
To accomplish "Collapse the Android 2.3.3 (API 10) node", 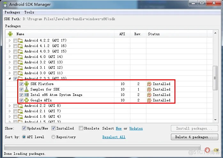I will click(x=10, y=78).
